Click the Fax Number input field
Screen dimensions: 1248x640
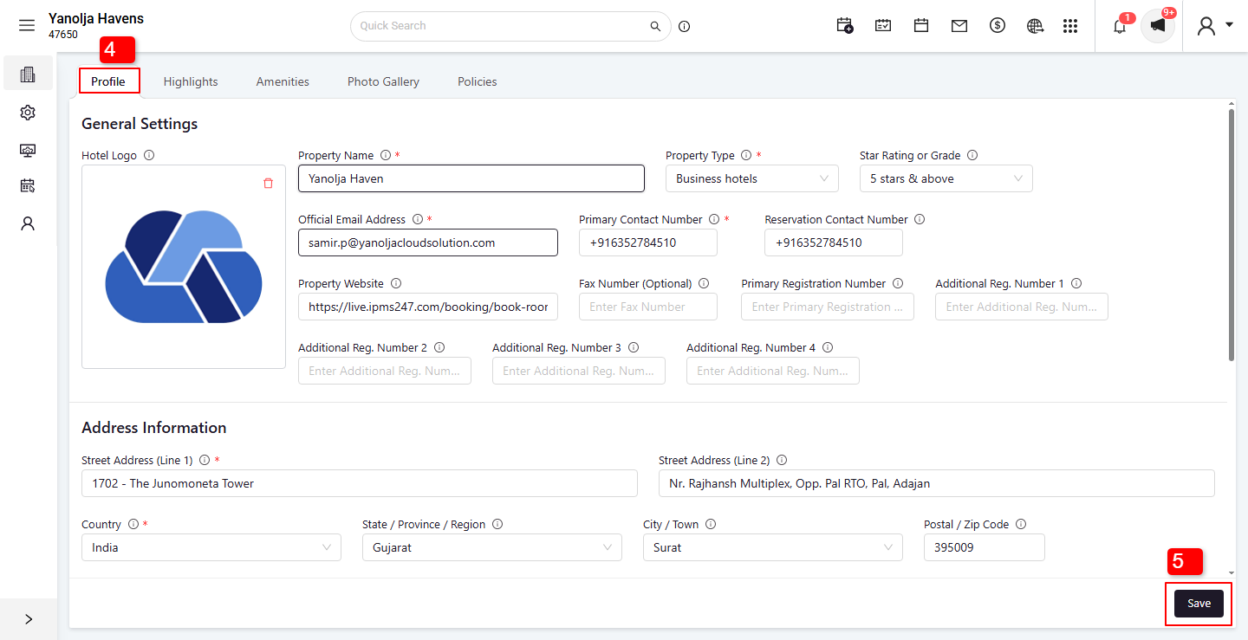click(648, 307)
